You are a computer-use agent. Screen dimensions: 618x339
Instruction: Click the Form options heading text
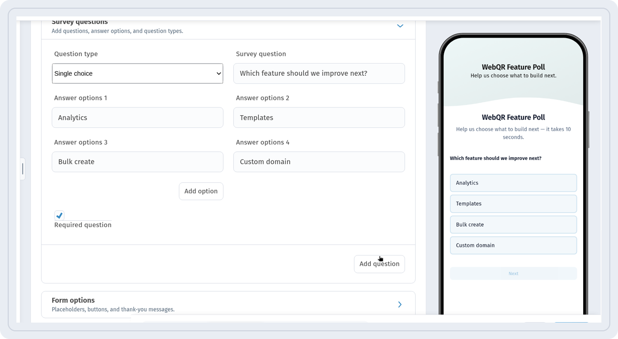(x=73, y=300)
